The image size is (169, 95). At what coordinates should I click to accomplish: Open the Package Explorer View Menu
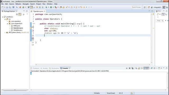click(27, 14)
